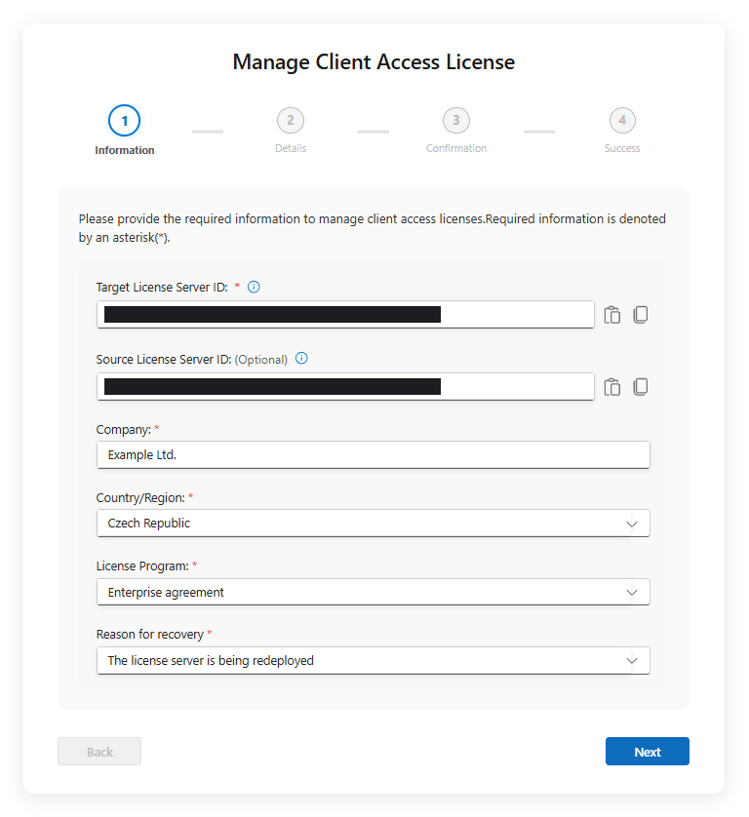749x817 pixels.
Task: Open the Country/Region dropdown showing Czech Republic
Action: (x=374, y=524)
